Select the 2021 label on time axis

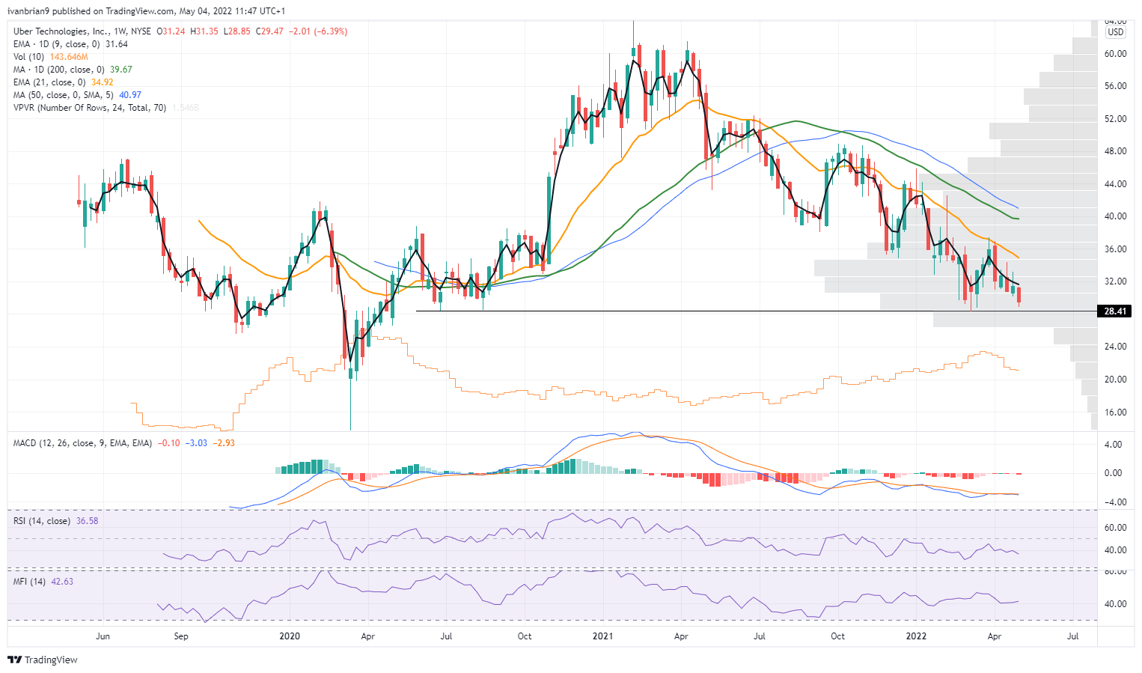tap(602, 636)
